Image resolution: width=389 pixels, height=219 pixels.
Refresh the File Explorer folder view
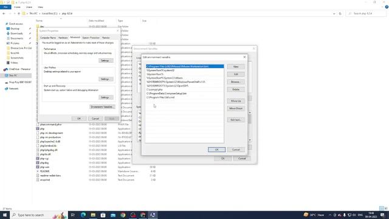click(x=340, y=13)
